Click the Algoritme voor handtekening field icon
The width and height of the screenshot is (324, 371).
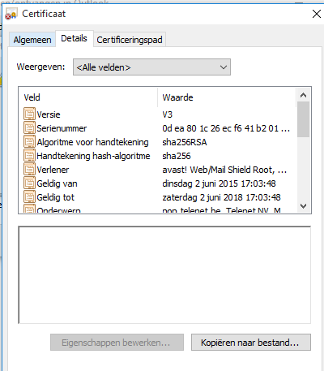[29, 141]
